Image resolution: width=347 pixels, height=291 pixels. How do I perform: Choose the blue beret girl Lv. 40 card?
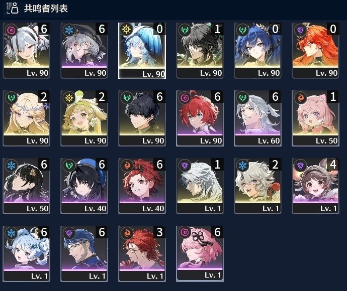tap(84, 186)
